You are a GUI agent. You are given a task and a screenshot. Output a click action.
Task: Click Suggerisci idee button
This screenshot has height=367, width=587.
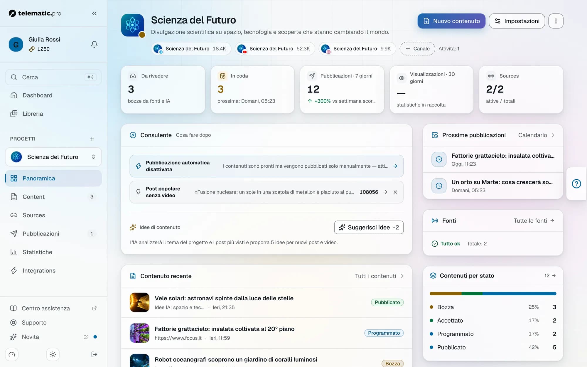(x=369, y=228)
